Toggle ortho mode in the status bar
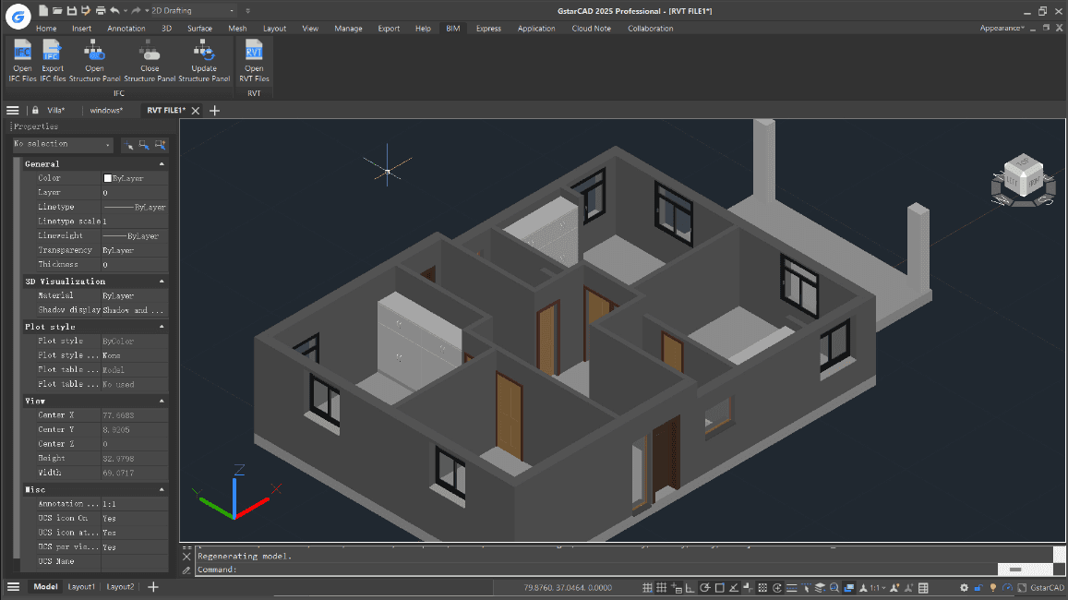Screen dimensions: 1068x600 (690, 587)
